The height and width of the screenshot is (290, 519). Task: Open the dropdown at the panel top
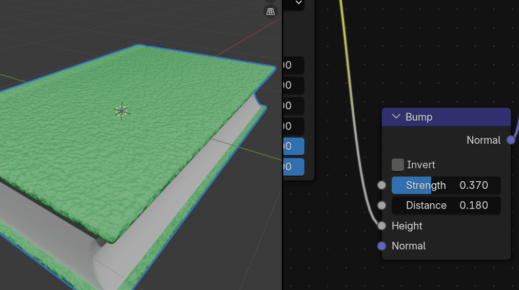tap(298, 4)
